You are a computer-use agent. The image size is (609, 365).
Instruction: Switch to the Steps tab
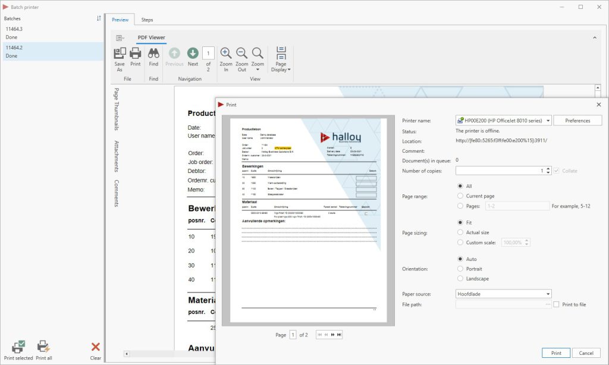coord(147,20)
